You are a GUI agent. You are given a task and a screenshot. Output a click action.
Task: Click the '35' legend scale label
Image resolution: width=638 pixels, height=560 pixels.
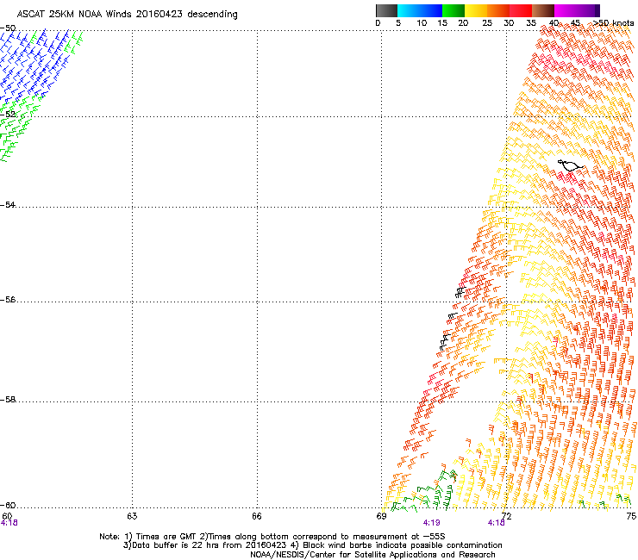(x=531, y=23)
